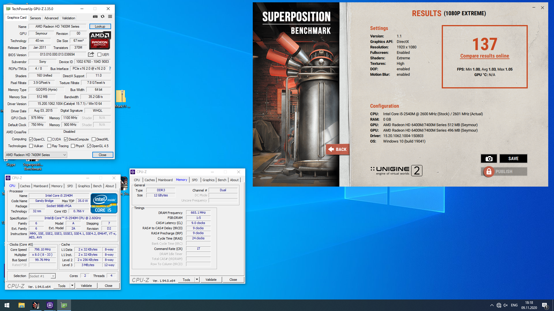The image size is (554, 311).
Task: Open About tab in CPU-Z CPU window
Action: [110, 186]
